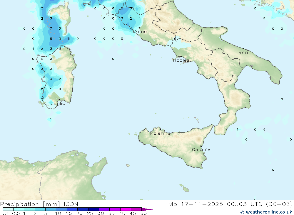Click the legend scale number 20
Image resolution: width=294 pixels, height=215 pixels.
[79, 213]
